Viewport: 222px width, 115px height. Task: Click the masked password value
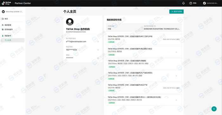point(69,58)
